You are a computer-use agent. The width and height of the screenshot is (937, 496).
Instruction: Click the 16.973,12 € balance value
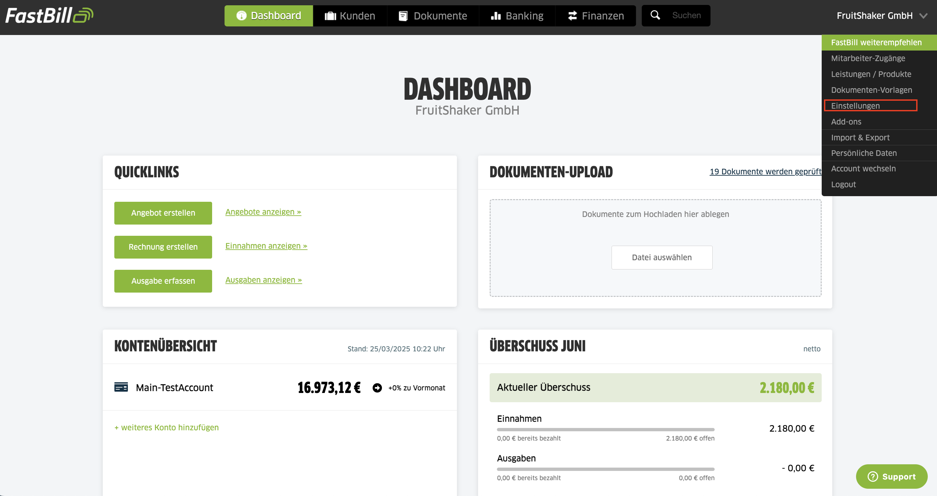(329, 388)
